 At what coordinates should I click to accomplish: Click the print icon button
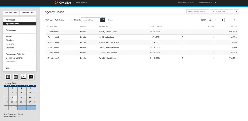point(236,12)
